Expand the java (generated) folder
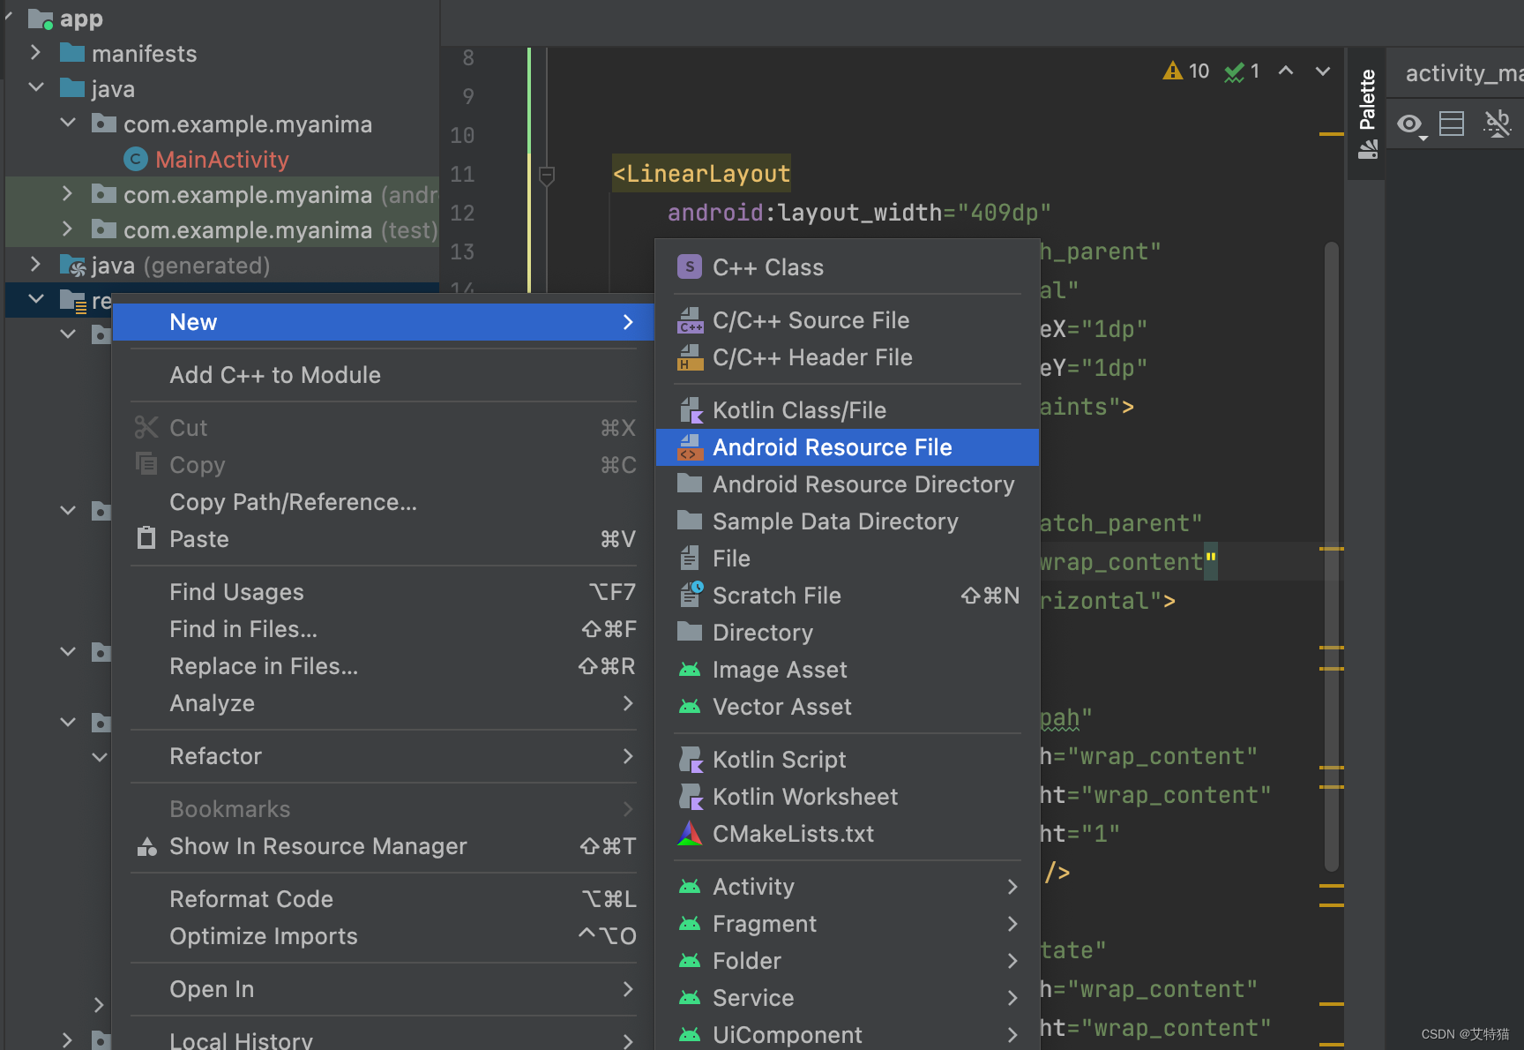 pyautogui.click(x=35, y=265)
